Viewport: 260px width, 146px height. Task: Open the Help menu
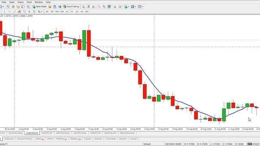[x=48, y=2]
